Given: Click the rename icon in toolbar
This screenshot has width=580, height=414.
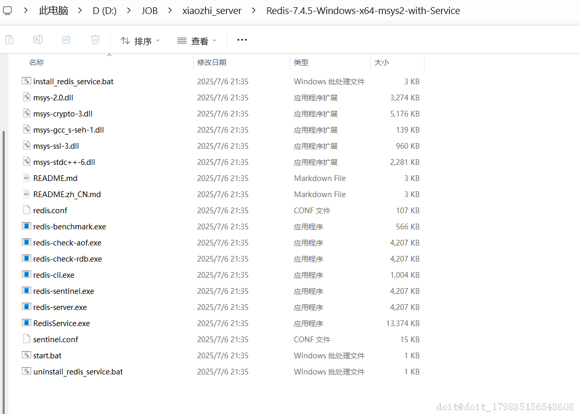Looking at the screenshot, I should point(38,40).
